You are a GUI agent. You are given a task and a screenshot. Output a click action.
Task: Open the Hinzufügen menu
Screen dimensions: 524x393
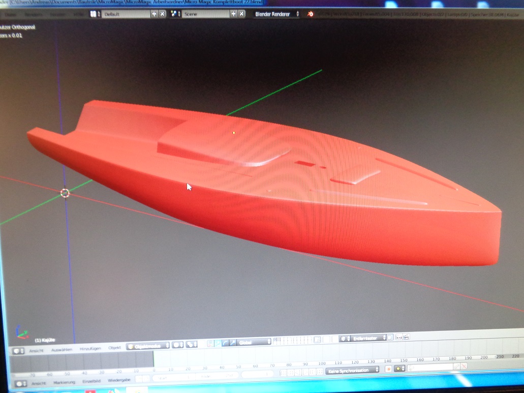90,349
